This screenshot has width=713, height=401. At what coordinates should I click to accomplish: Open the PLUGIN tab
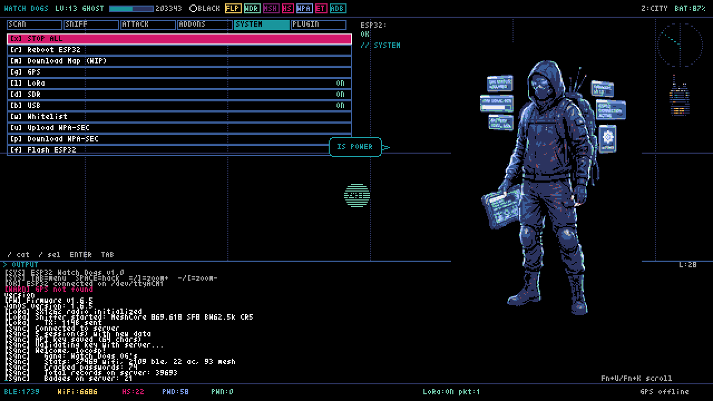coord(318,25)
